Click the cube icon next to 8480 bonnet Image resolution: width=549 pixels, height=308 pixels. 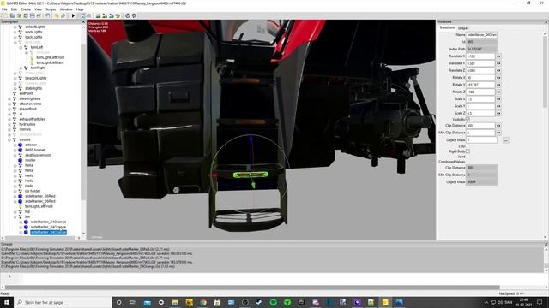coord(21,151)
